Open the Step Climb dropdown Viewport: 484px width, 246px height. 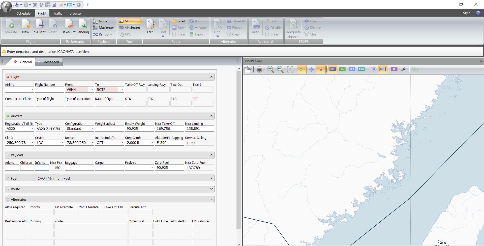[152, 143]
